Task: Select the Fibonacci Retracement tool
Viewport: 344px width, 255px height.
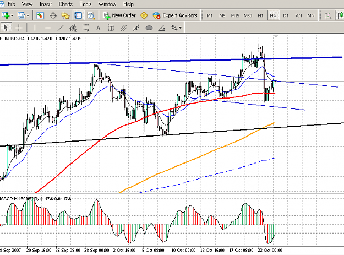Action: coord(86,28)
